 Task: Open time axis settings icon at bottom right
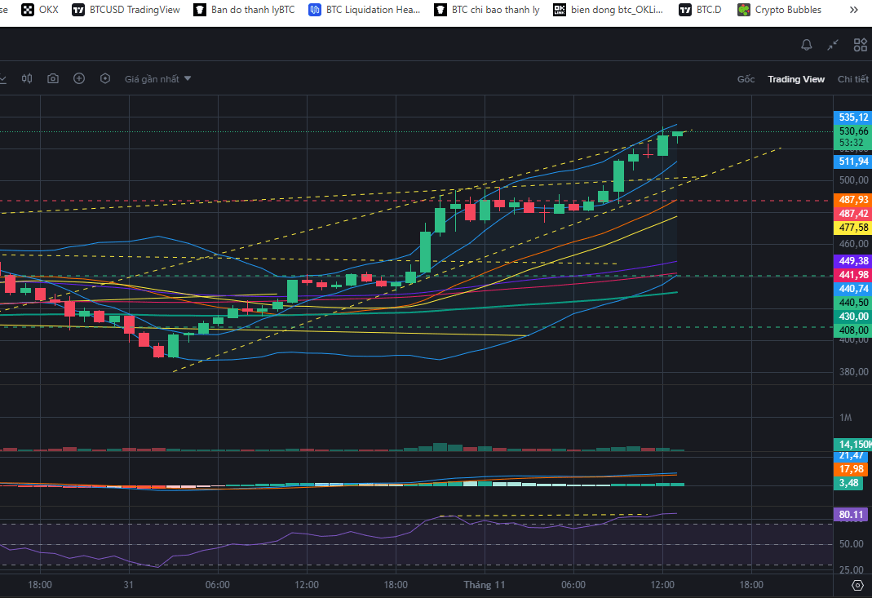coord(857,585)
